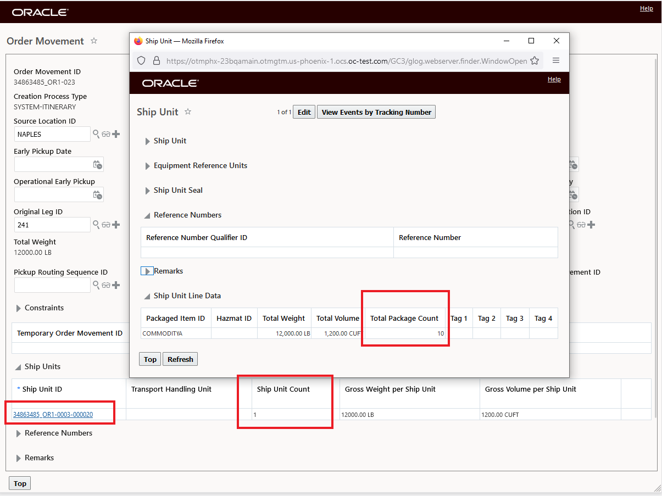Screen dimensions: 662x496
Task: Expand the Ship Unit Seal section
Action: click(x=147, y=191)
